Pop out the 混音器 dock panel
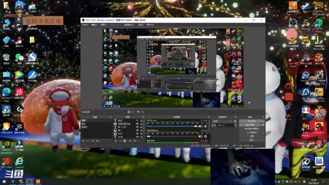 209,117
